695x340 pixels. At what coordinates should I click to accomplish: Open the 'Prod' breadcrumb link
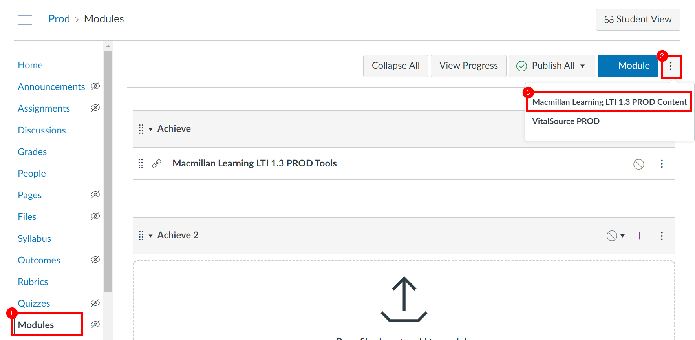(x=59, y=18)
